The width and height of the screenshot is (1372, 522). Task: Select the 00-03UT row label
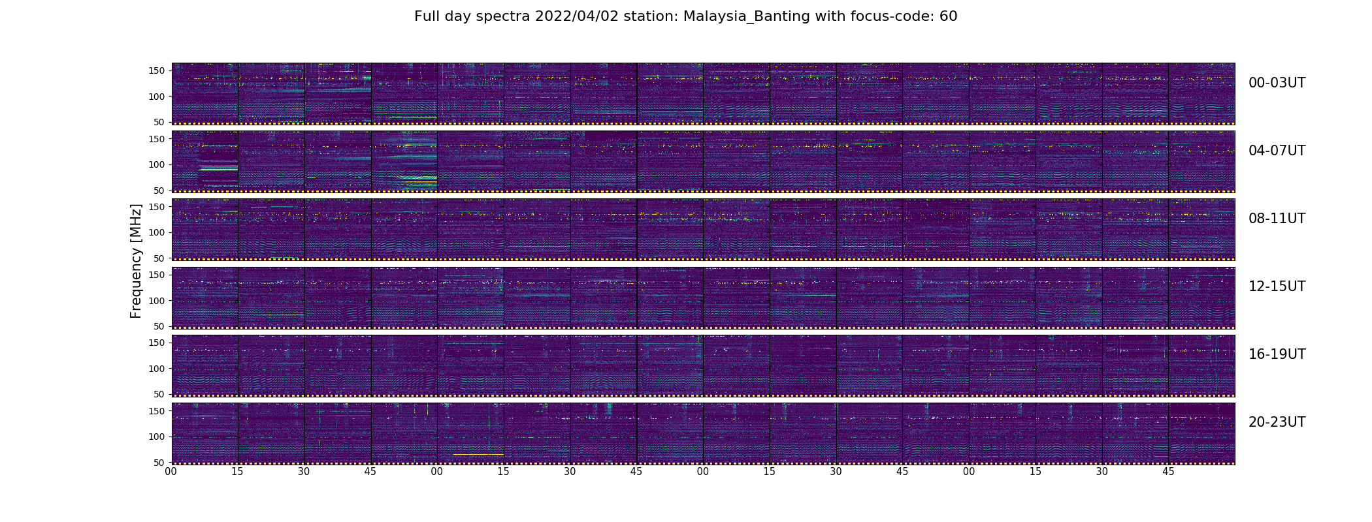coord(1277,83)
